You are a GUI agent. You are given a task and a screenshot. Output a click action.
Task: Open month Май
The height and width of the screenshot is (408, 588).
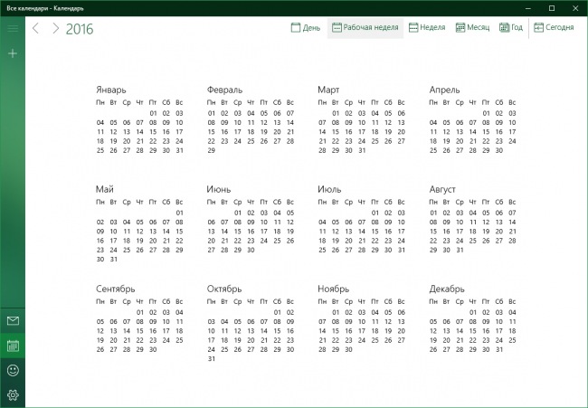pos(105,189)
